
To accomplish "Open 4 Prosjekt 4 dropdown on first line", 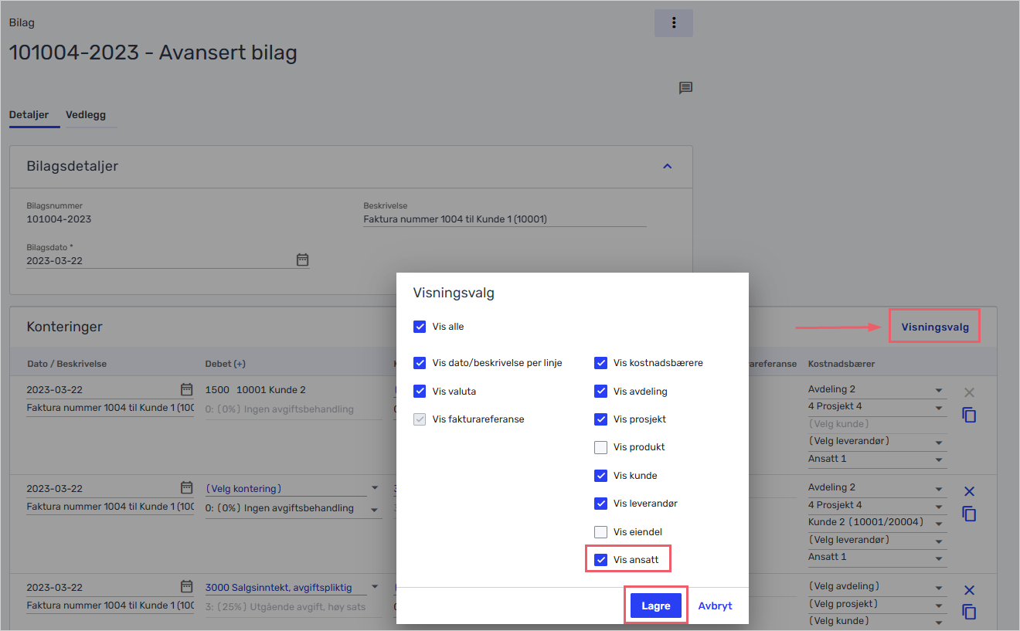I will (877, 406).
